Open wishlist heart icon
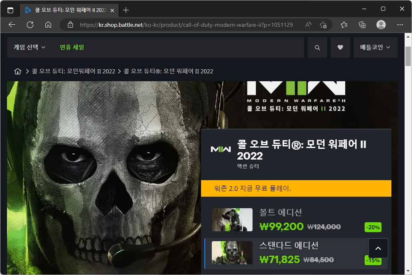Image resolution: width=412 pixels, height=275 pixels. click(x=340, y=47)
